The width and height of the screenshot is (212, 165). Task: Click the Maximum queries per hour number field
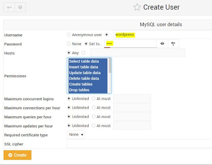click(x=132, y=116)
